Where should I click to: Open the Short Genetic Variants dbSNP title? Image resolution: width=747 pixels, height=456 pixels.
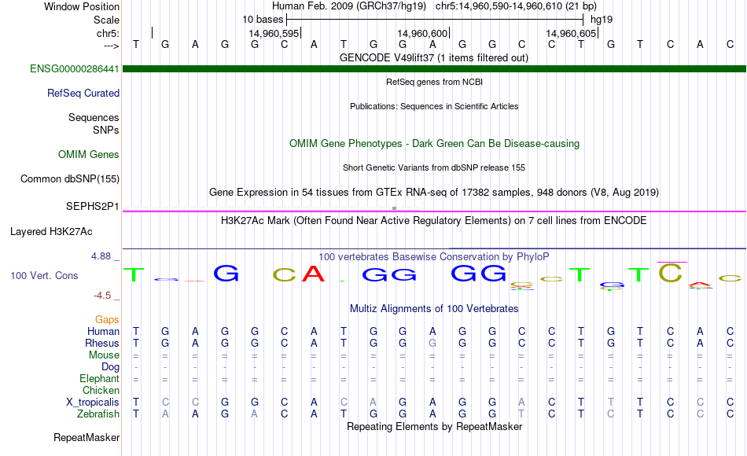pyautogui.click(x=434, y=167)
